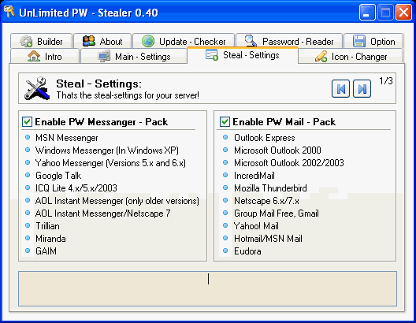
Task: Go to the Option tab
Action: (373, 41)
